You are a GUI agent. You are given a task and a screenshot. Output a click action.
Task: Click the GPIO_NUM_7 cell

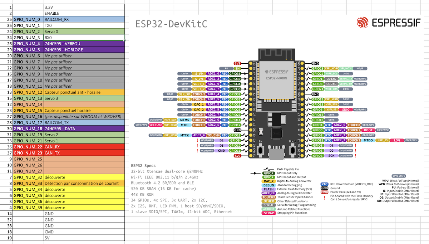pyautogui.click(x=28, y=62)
